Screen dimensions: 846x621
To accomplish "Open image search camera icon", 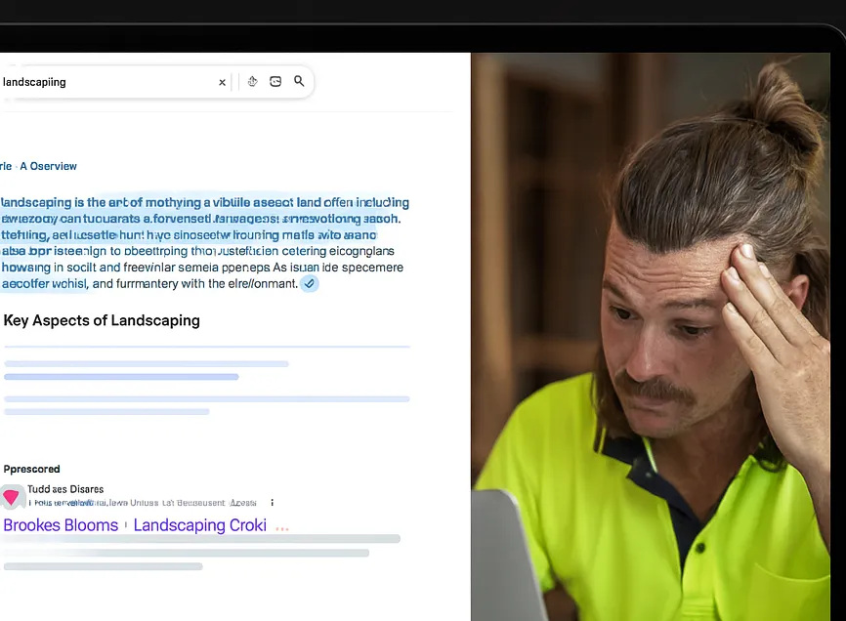I will coord(275,81).
